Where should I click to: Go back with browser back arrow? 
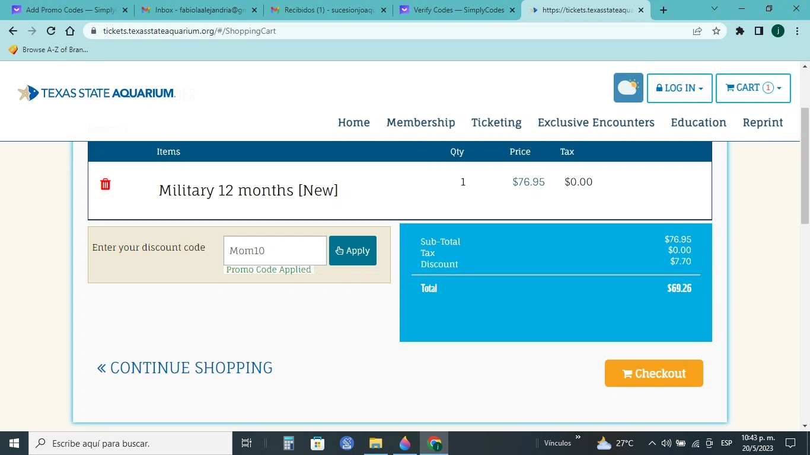click(x=13, y=31)
